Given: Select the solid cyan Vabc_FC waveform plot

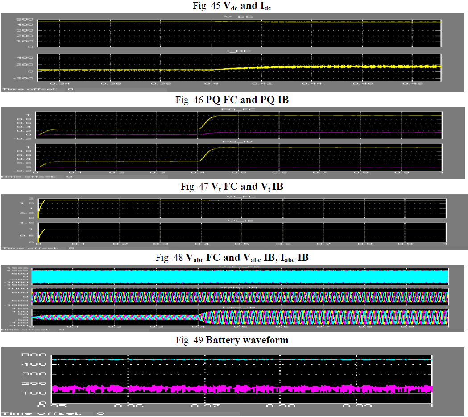Looking at the screenshot, I should tap(239, 276).
